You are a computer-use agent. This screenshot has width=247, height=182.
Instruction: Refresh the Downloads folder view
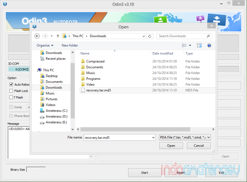(150, 36)
